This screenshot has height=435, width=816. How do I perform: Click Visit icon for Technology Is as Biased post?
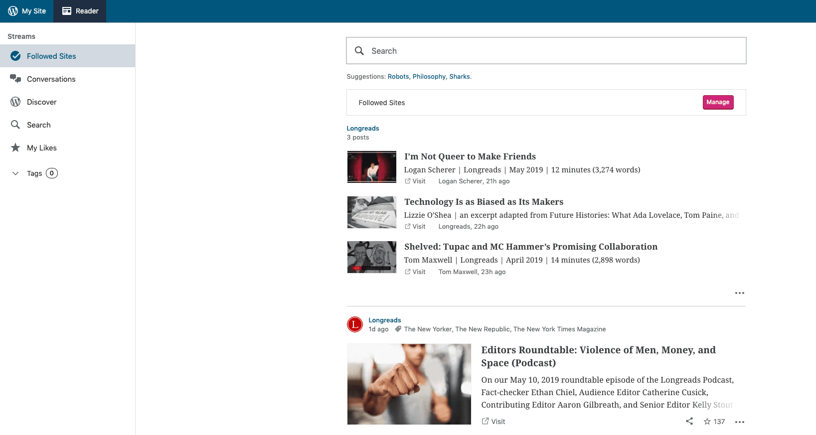(408, 227)
